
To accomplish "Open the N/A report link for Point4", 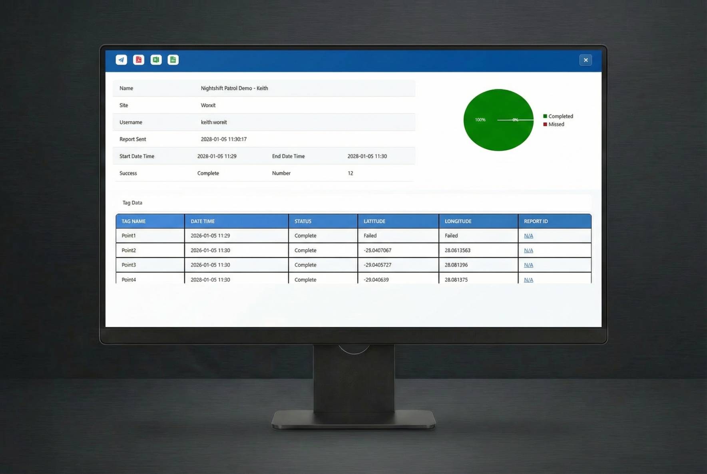I will click(x=528, y=280).
